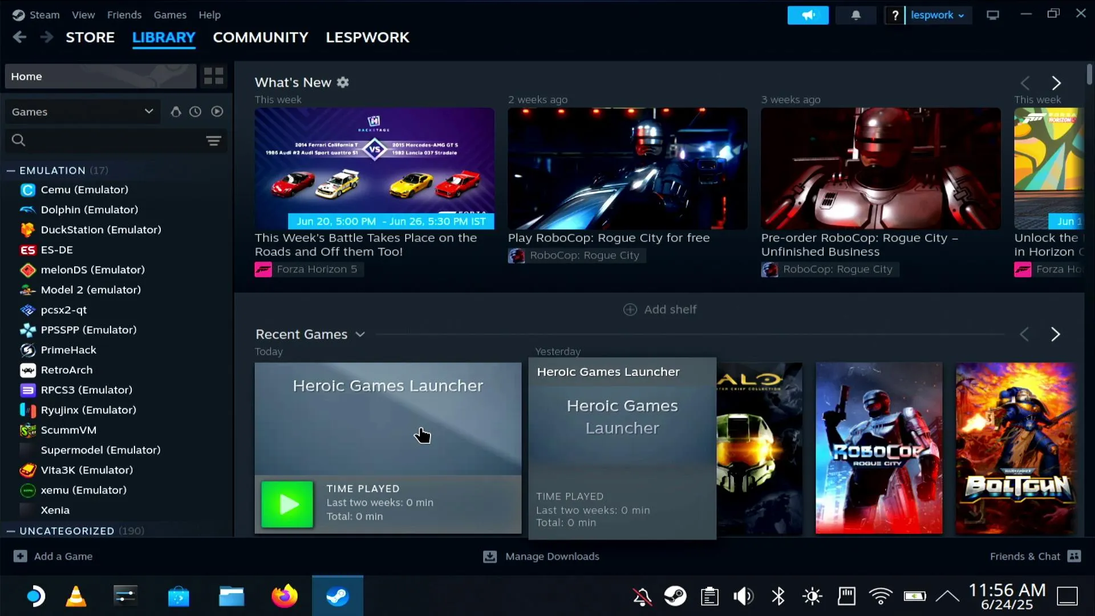The height and width of the screenshot is (616, 1095).
Task: Switch library to grid collections view
Action: click(214, 76)
